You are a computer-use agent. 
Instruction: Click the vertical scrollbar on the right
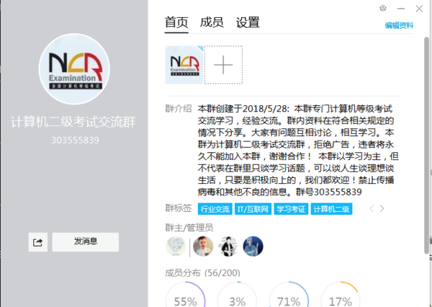pyautogui.click(x=426, y=145)
